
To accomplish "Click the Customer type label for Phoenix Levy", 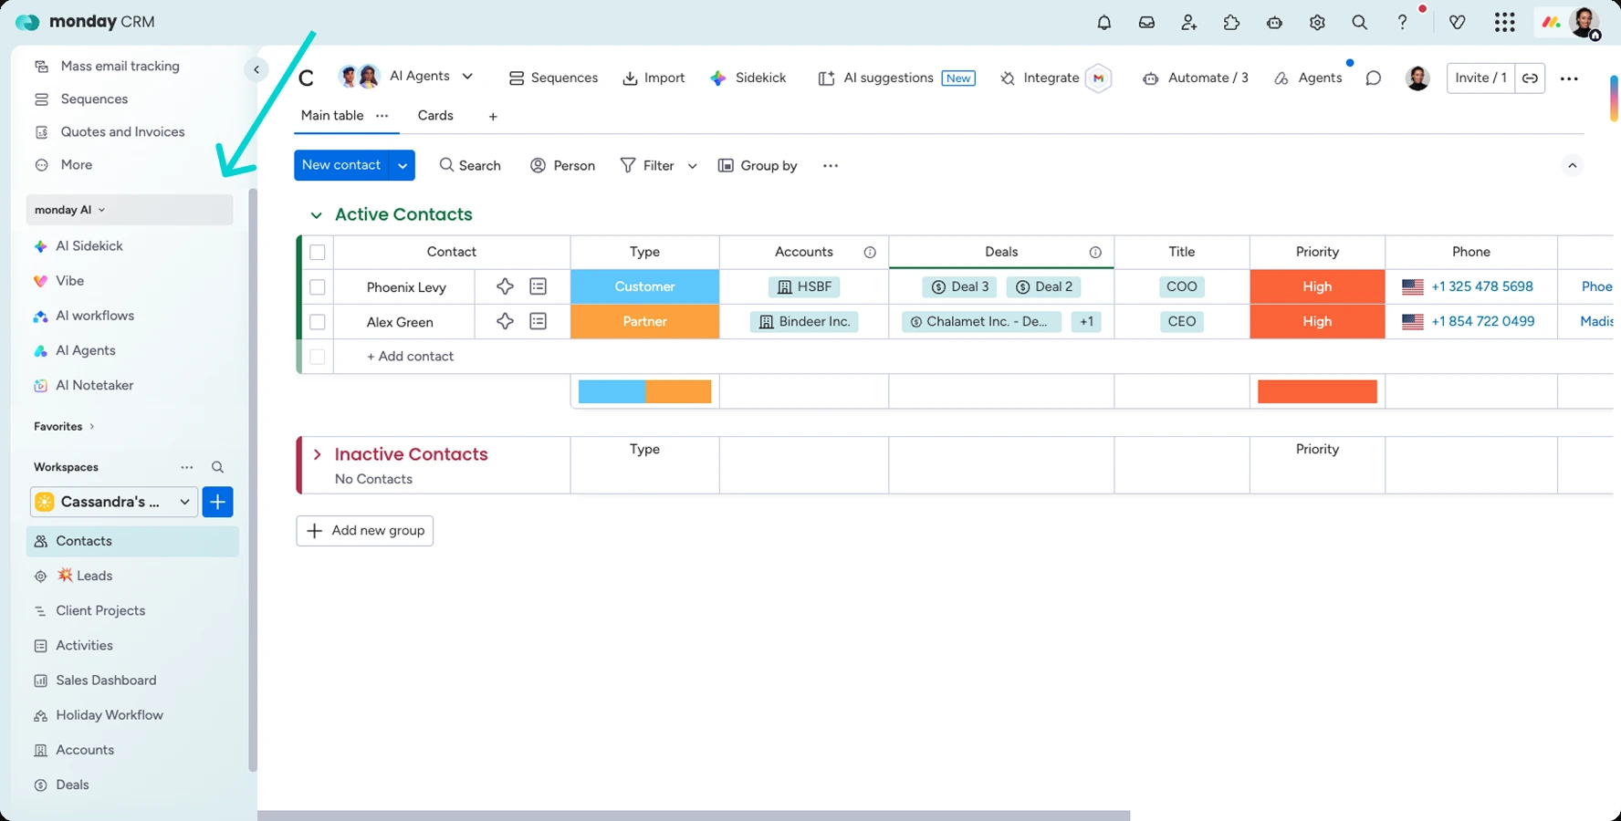I will point(644,286).
